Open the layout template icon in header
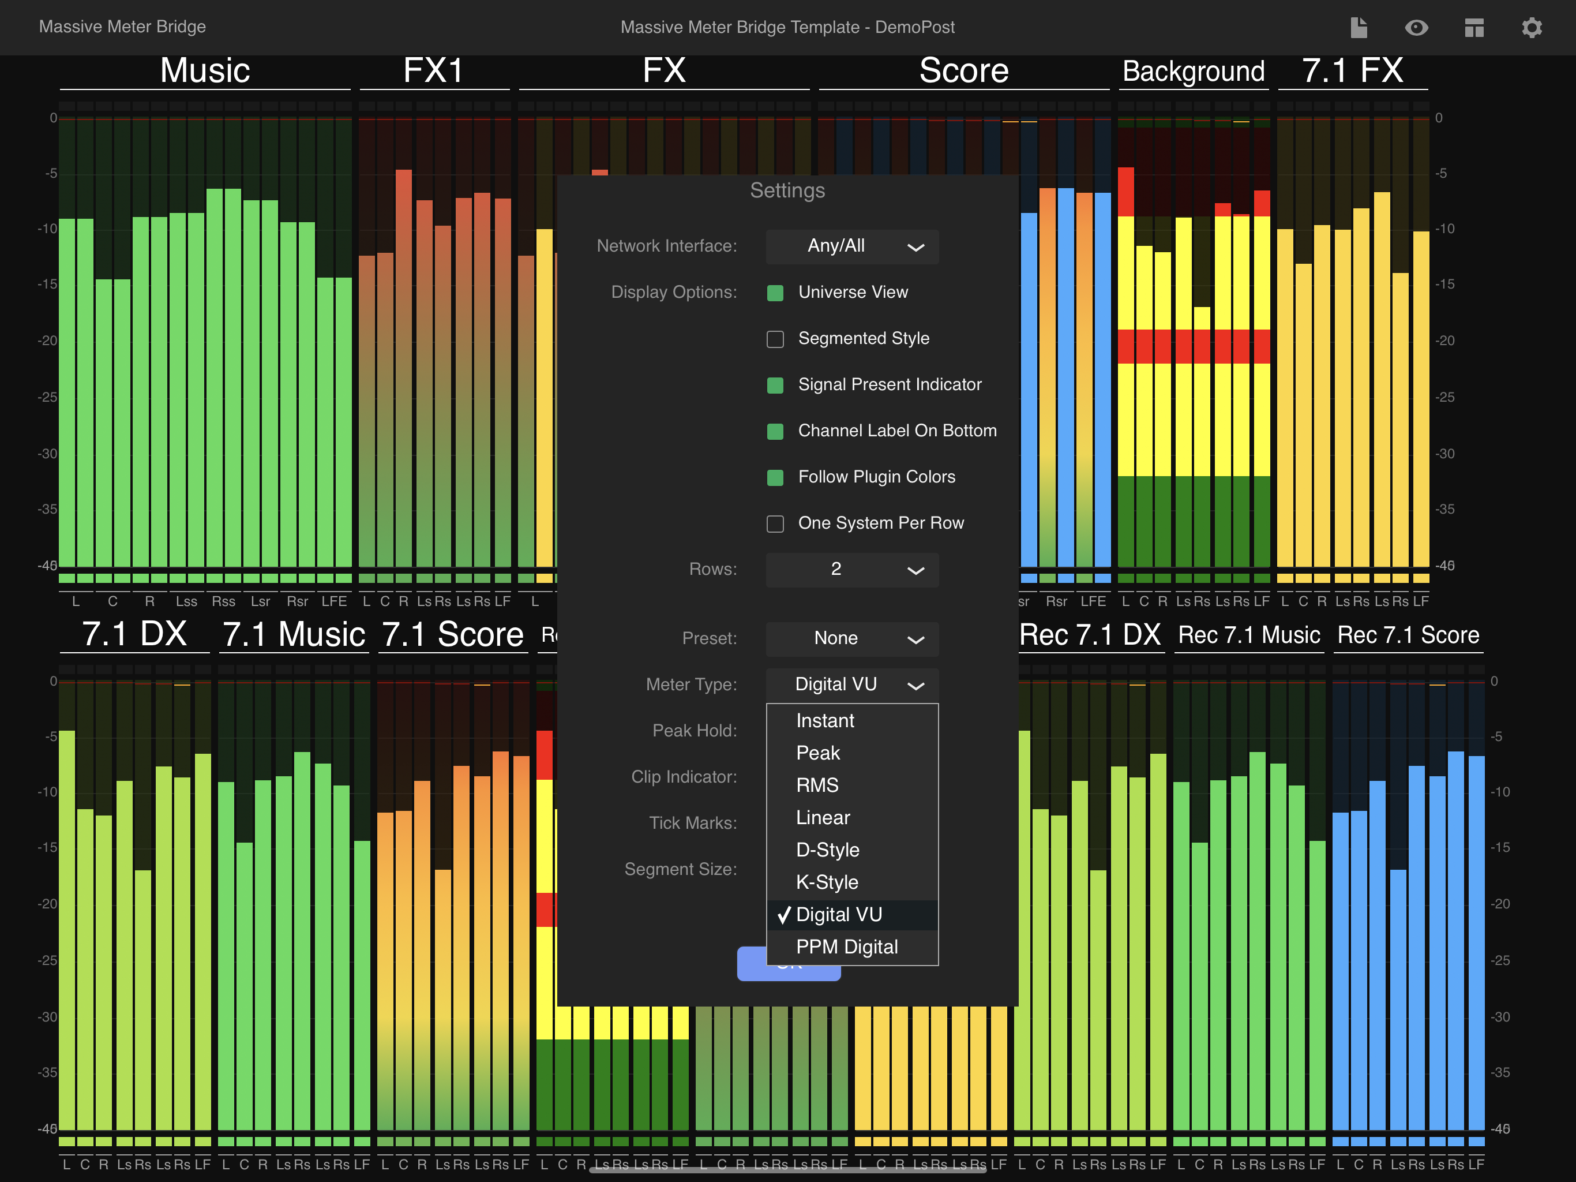 1474,27
